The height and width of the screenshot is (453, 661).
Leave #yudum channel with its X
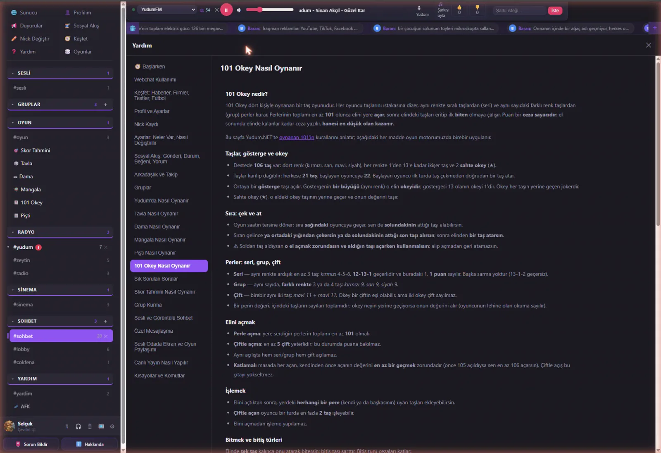(106, 247)
